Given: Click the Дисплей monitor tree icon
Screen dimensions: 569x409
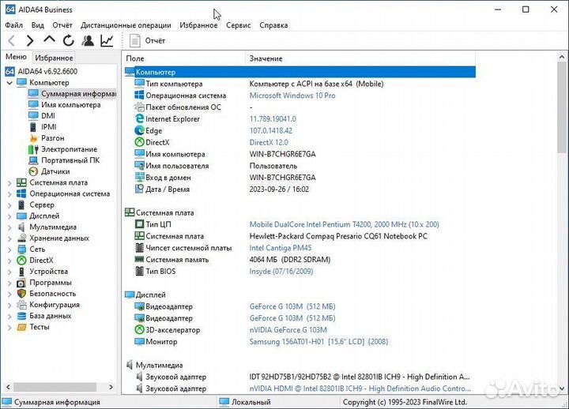Looking at the screenshot, I should [x=22, y=216].
